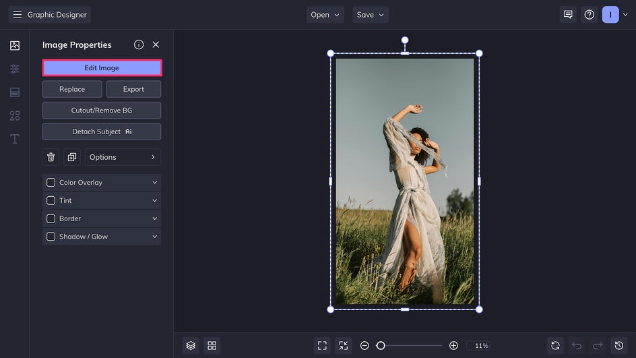Open the layers panel icon
Screen dimensions: 636x358
click(191, 345)
